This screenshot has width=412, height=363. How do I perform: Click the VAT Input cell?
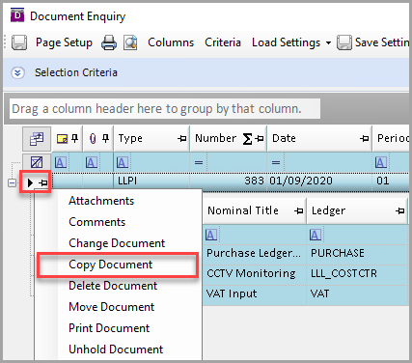point(255,293)
